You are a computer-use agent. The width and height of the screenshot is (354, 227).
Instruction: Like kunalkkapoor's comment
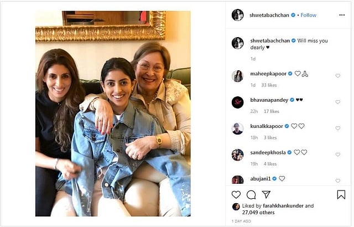[x=338, y=128]
